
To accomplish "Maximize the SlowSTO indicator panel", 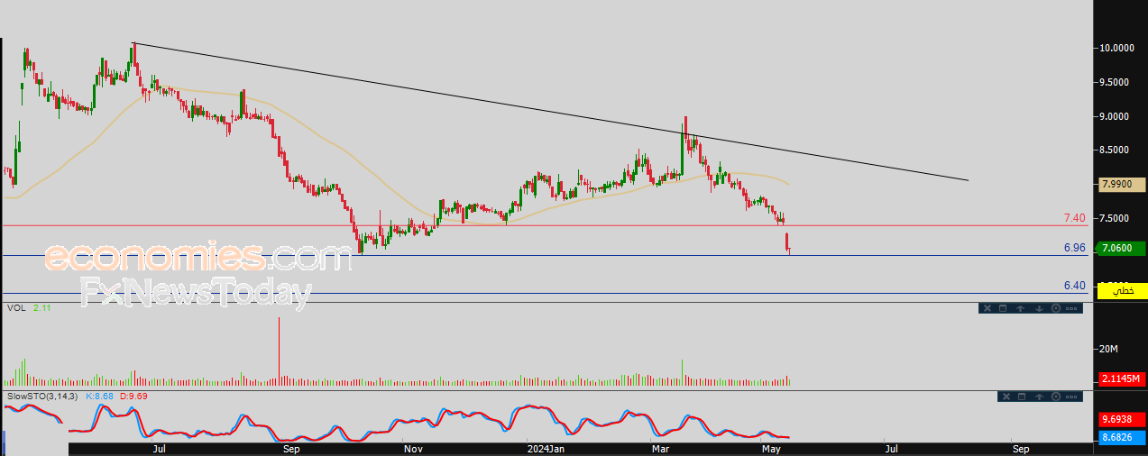I will [x=1021, y=397].
